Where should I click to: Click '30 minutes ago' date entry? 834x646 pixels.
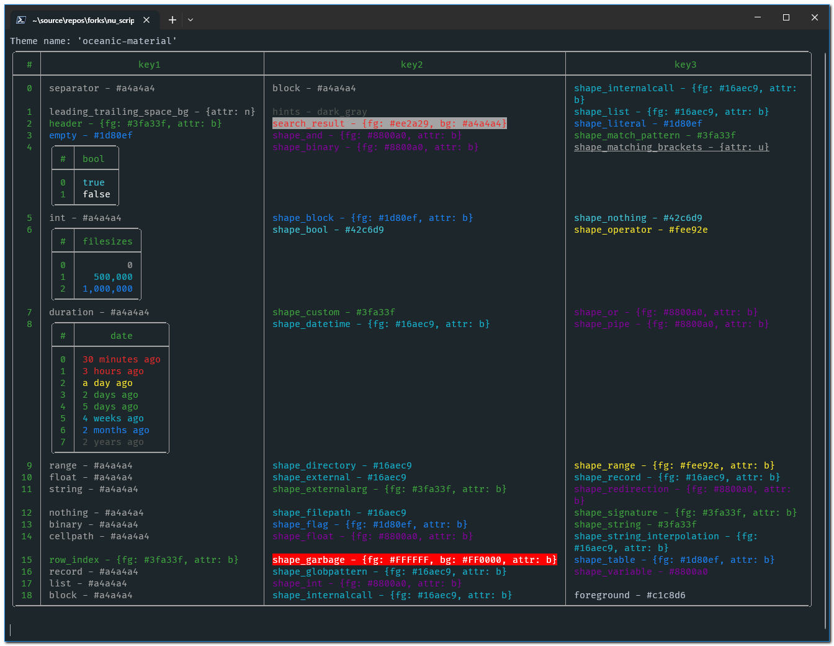point(122,359)
